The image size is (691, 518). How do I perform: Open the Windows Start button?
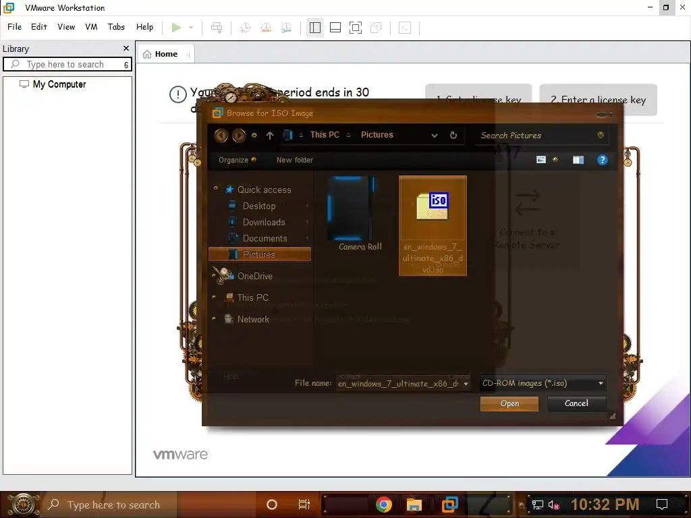click(23, 505)
